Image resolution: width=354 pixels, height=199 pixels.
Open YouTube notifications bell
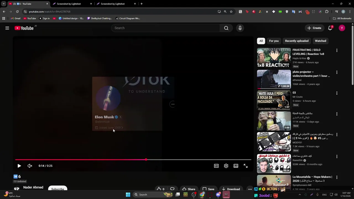(x=330, y=28)
